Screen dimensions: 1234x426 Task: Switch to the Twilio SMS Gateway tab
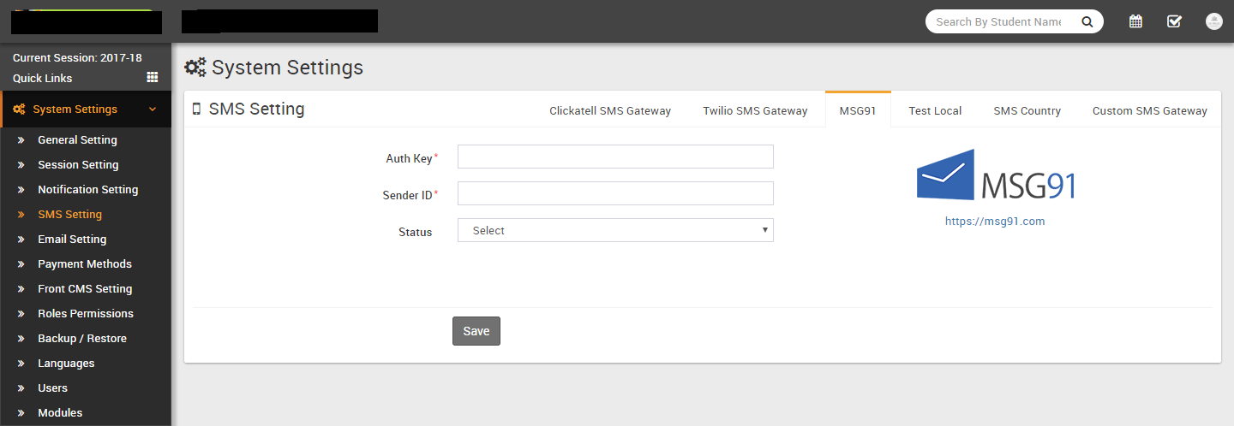[755, 110]
